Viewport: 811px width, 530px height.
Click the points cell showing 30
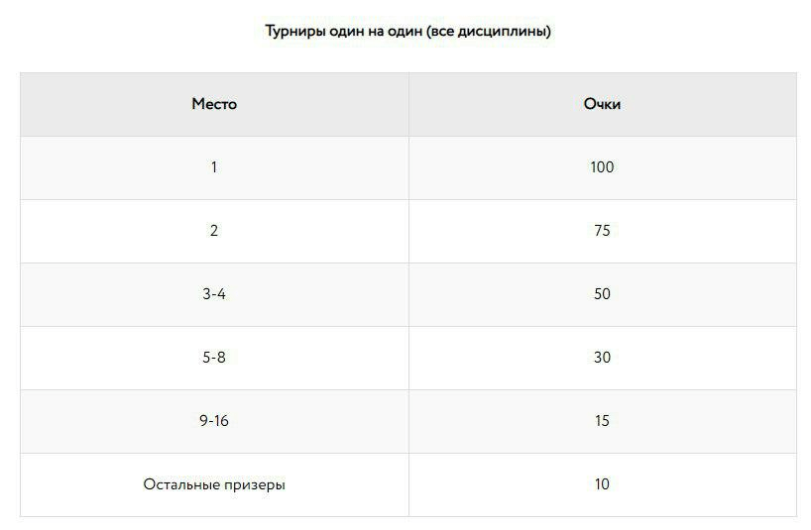pyautogui.click(x=602, y=358)
